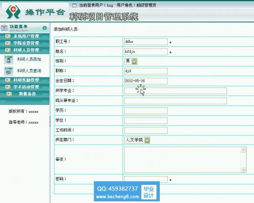Click the 密码 input field
254x203 pixels.
[x=146, y=179]
